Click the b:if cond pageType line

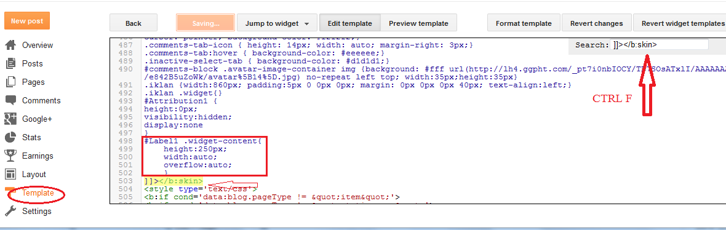click(272, 197)
